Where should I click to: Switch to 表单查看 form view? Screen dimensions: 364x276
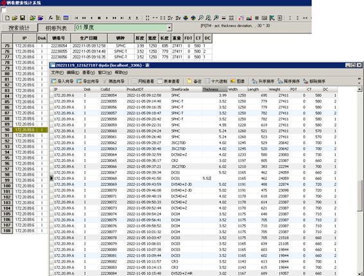169,81
